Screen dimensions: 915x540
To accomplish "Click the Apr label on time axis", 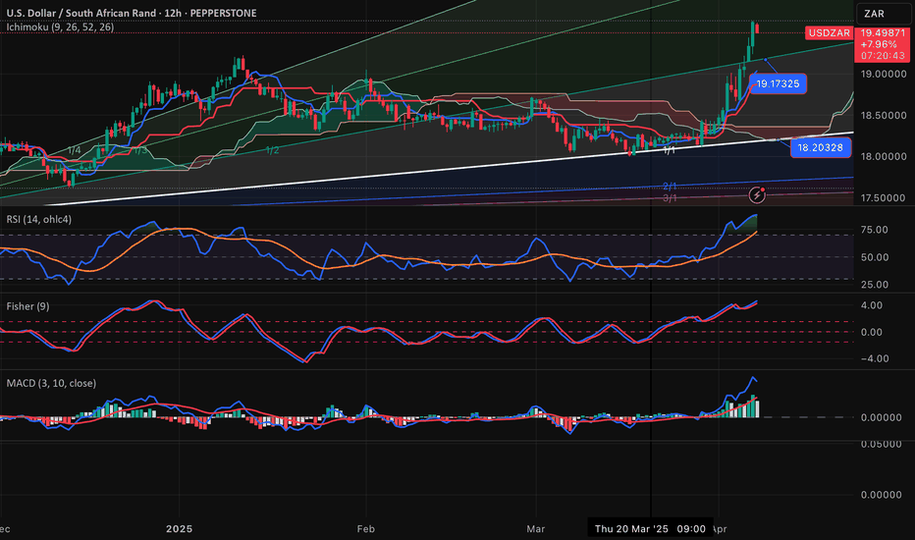I will pyautogui.click(x=720, y=529).
